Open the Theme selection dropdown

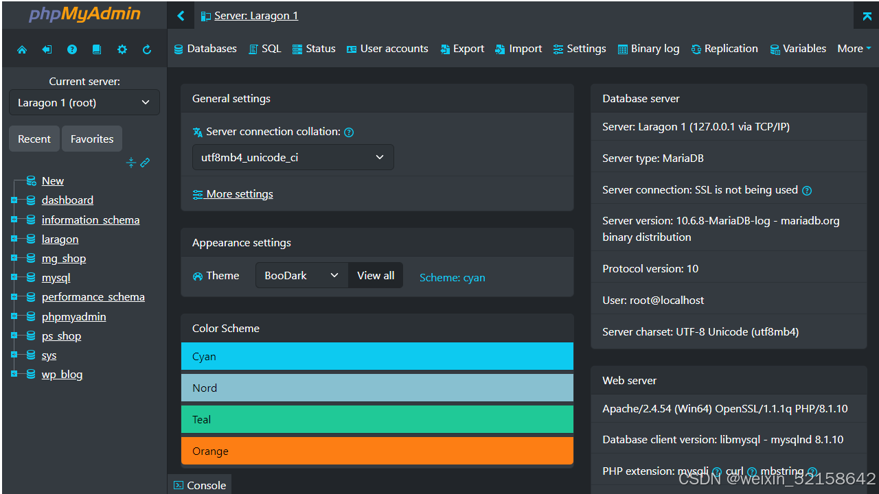pyautogui.click(x=301, y=276)
